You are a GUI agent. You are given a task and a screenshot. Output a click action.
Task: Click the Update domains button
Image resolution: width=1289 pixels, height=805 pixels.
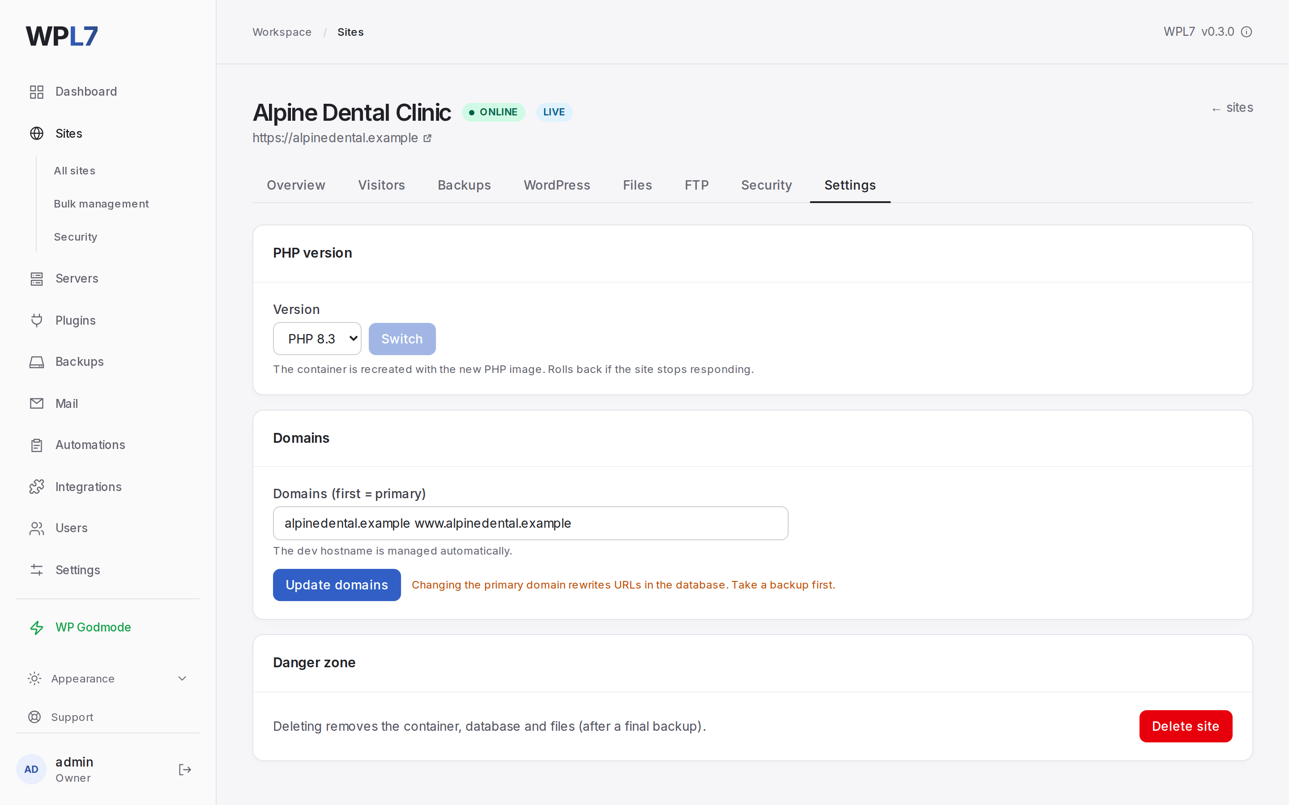click(x=337, y=585)
